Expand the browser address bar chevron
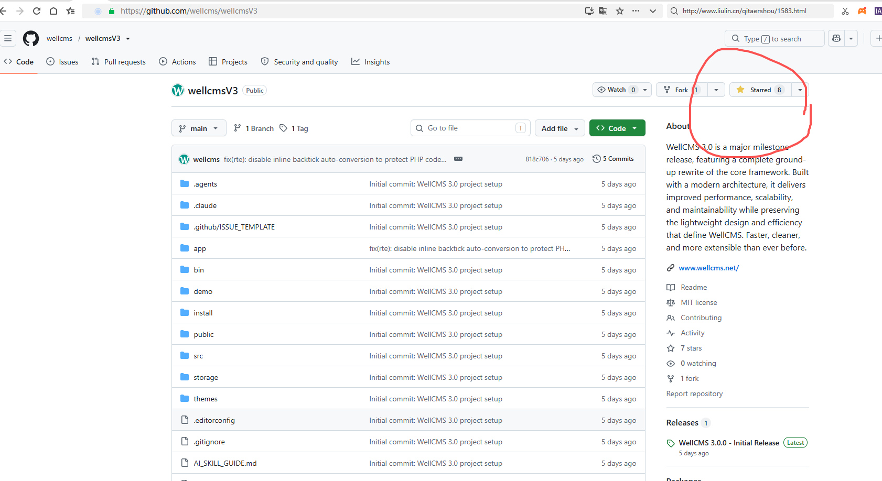Viewport: 882px width, 481px height. (653, 11)
